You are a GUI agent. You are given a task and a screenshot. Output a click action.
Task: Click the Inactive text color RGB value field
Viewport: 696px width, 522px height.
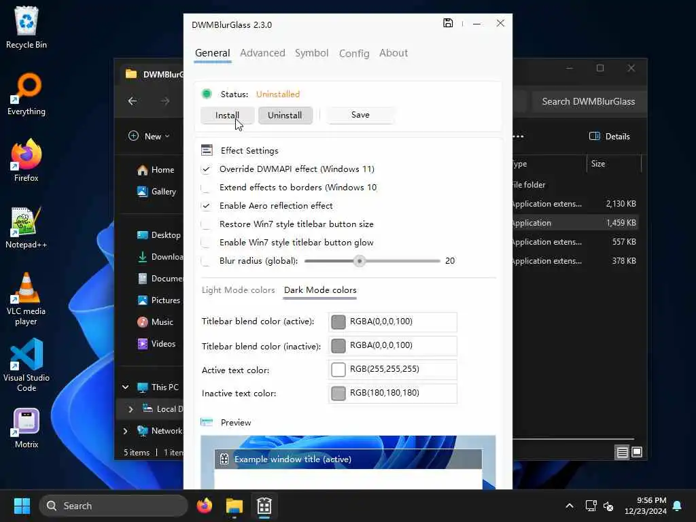[x=392, y=394]
